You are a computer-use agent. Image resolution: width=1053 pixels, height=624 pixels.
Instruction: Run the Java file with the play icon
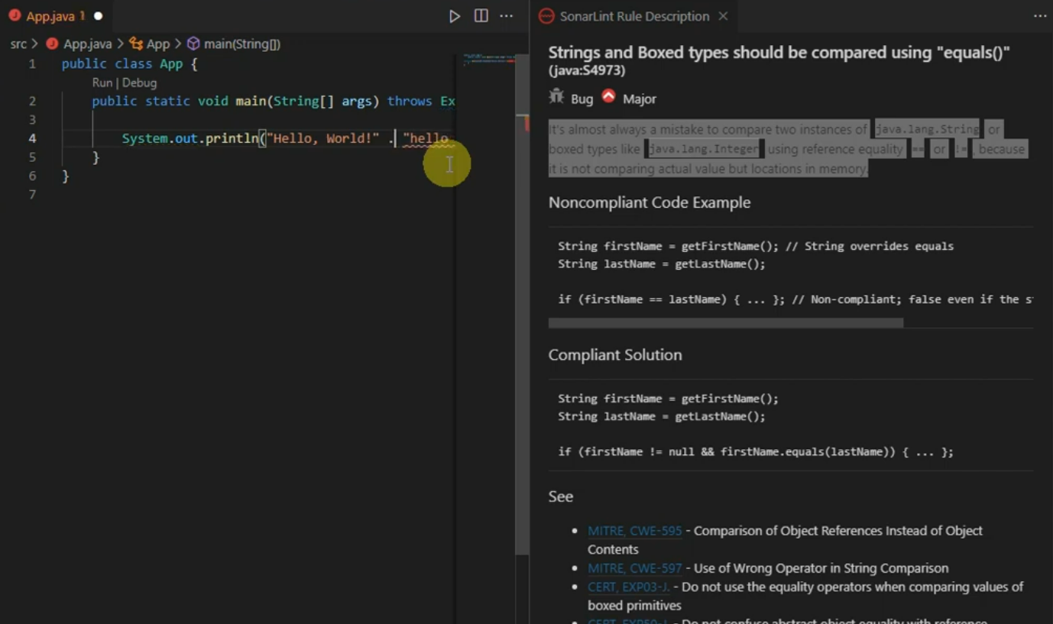tap(455, 16)
